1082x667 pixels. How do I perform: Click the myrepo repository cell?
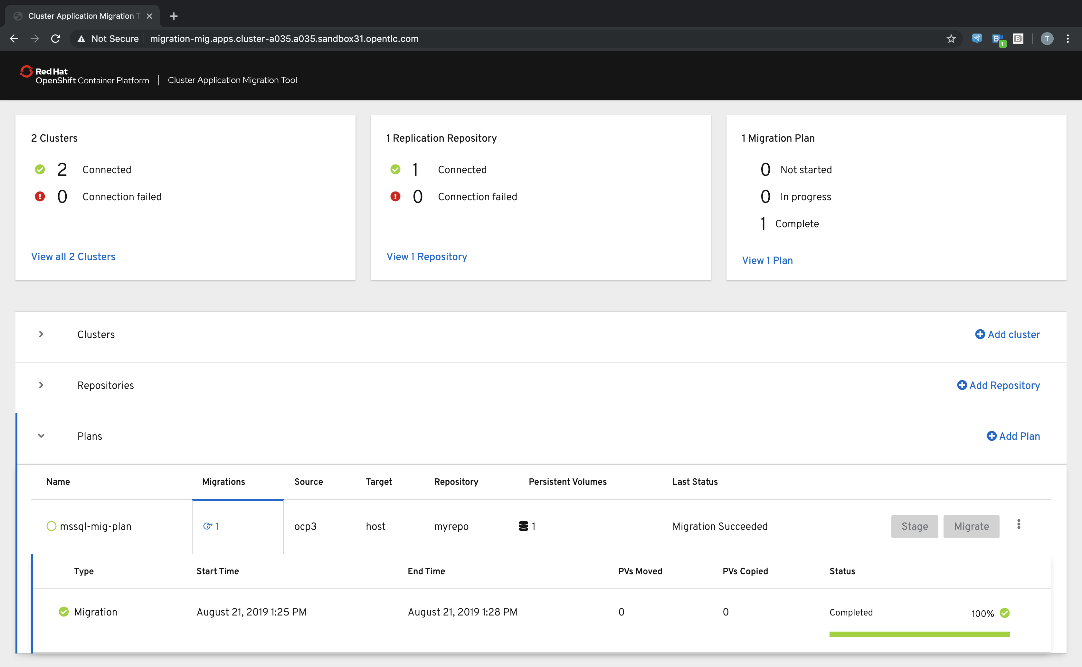451,526
